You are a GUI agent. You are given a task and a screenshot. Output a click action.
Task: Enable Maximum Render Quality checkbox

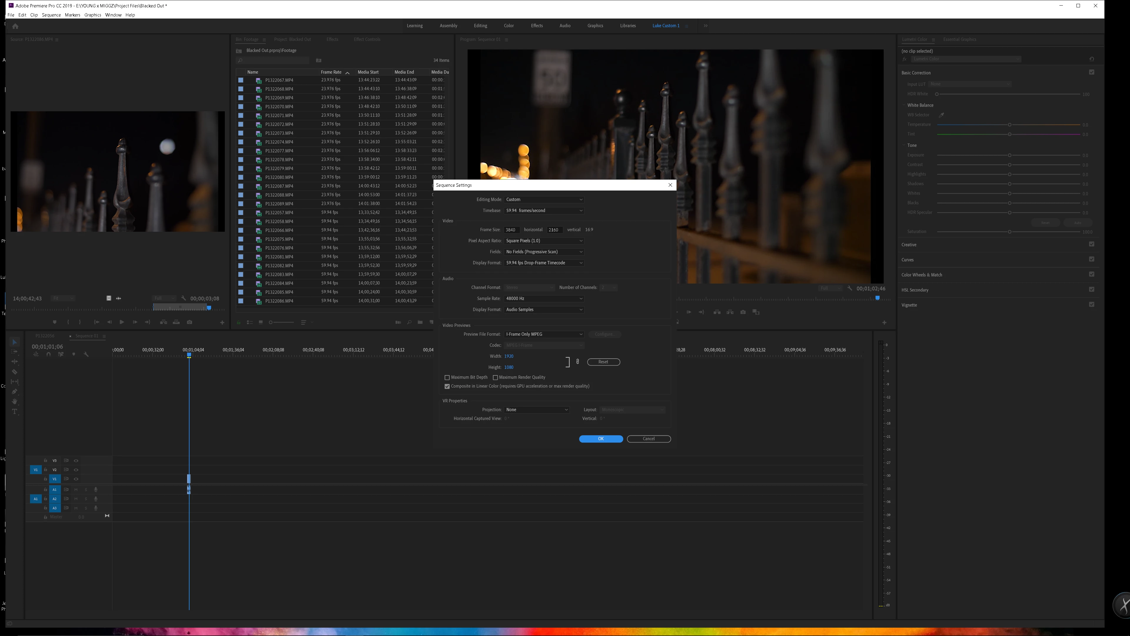[x=495, y=377]
